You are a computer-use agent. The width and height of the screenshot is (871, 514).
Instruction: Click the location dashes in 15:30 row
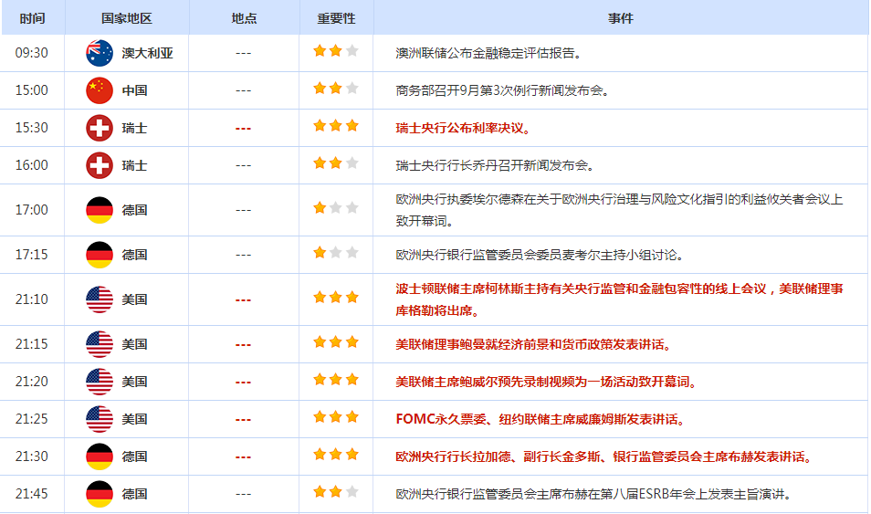(243, 129)
